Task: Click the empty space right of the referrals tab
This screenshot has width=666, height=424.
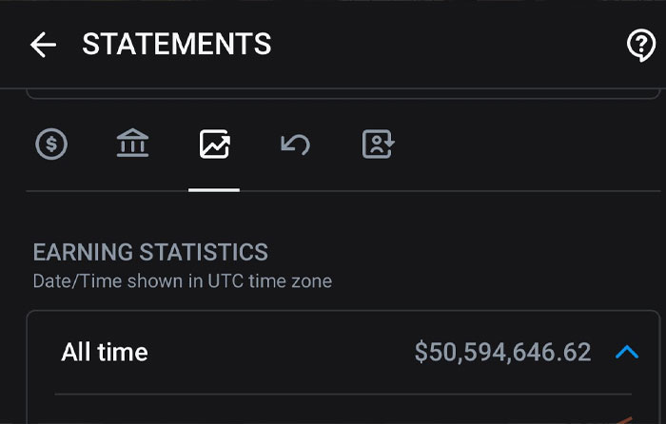Action: tap(523, 145)
